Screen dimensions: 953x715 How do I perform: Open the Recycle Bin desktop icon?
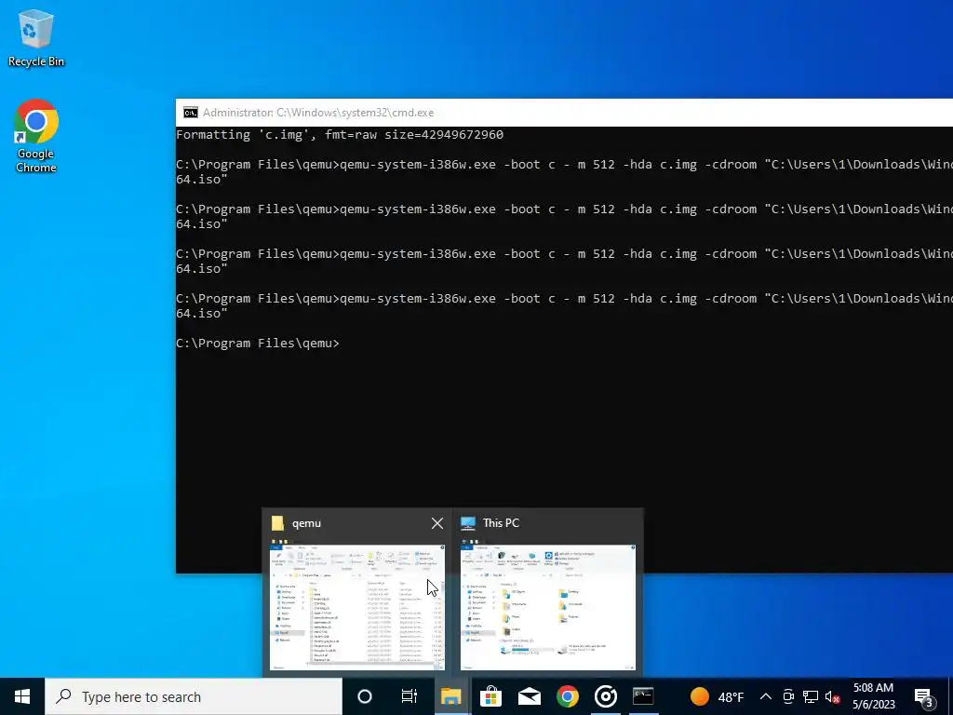pos(36,38)
